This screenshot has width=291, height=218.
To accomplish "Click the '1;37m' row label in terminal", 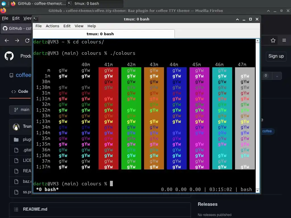I will [43, 167].
